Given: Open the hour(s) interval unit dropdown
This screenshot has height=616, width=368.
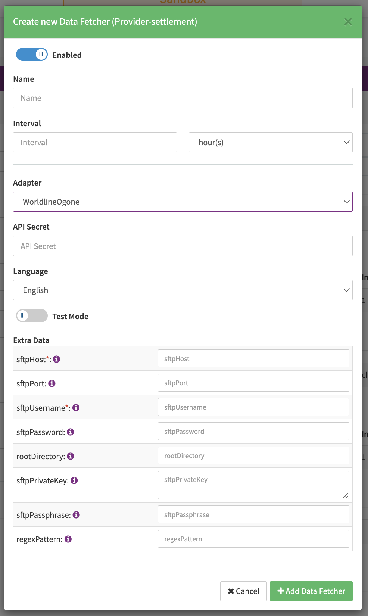Looking at the screenshot, I should pyautogui.click(x=271, y=142).
